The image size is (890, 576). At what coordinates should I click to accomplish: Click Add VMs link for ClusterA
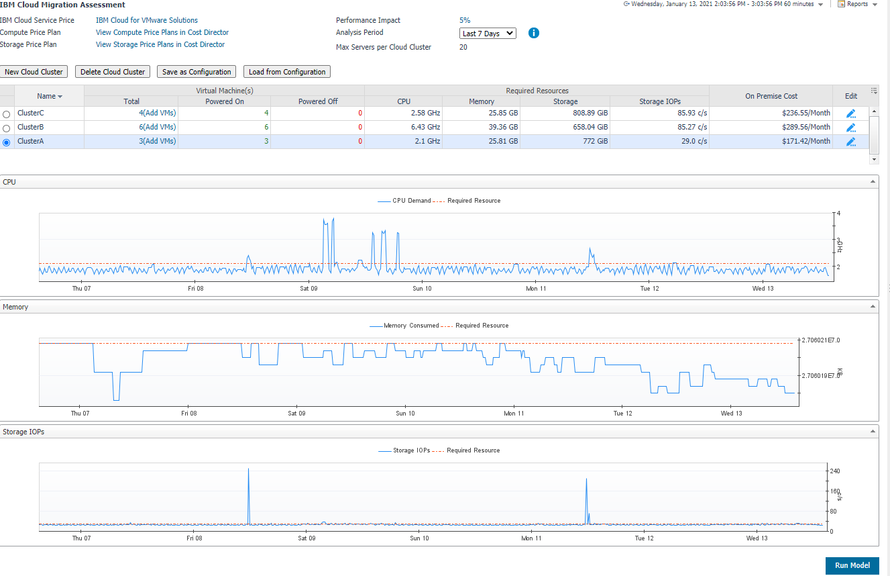click(x=160, y=142)
